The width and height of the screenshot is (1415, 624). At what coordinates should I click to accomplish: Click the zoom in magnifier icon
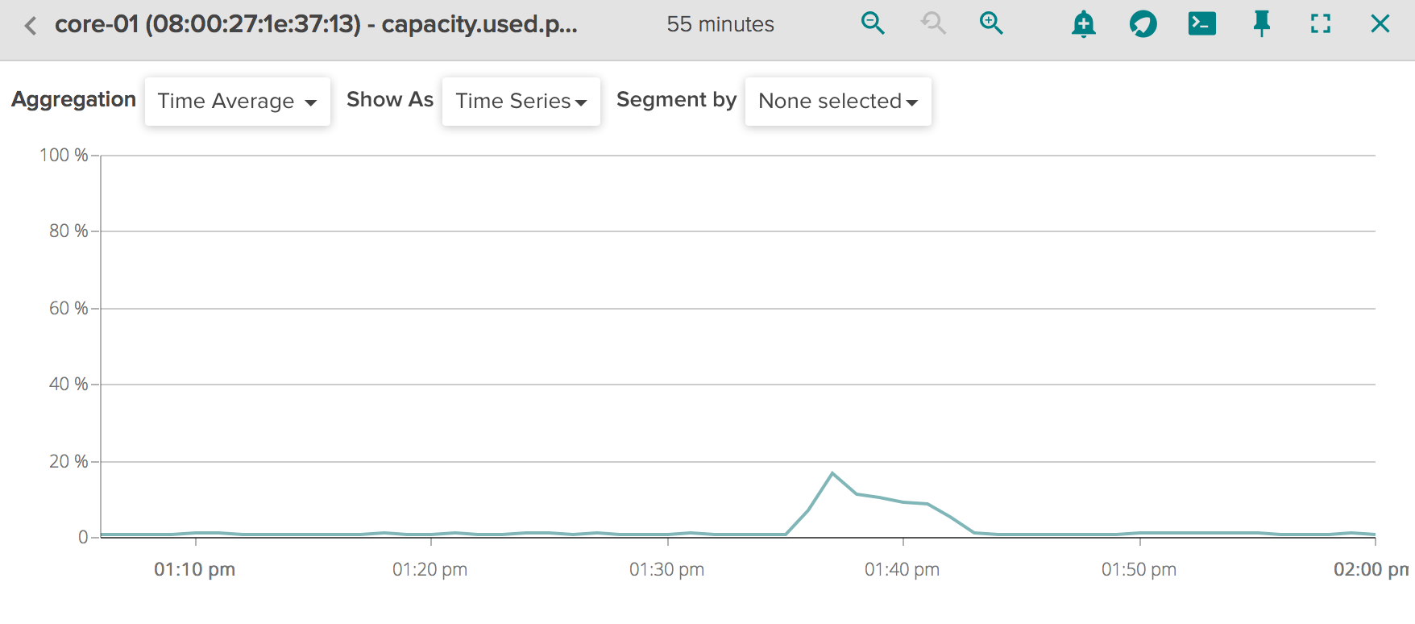(991, 23)
